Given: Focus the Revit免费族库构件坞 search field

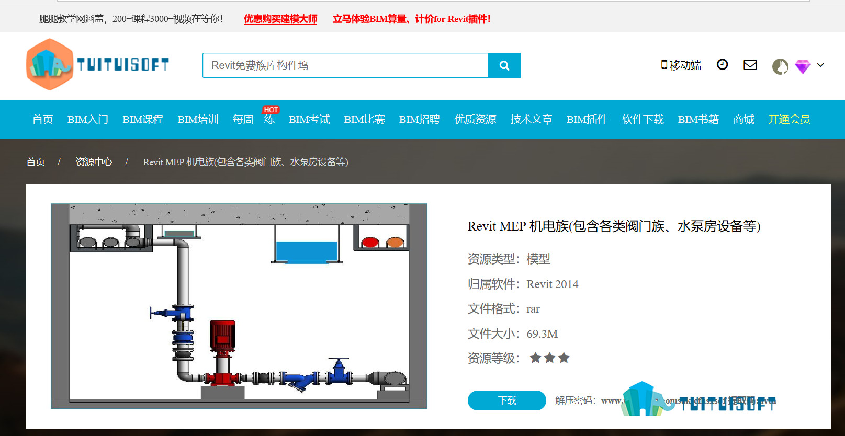Looking at the screenshot, I should pyautogui.click(x=345, y=65).
